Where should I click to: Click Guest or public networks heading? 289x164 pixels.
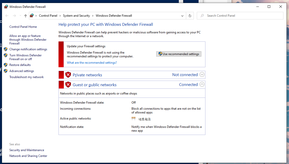tap(94, 85)
